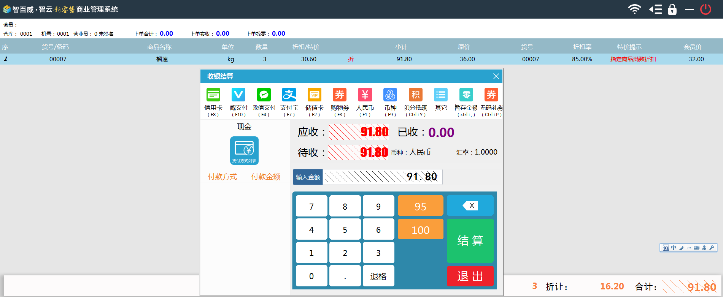Close the 收银结算 dialog
This screenshot has width=723, height=297.
[496, 76]
